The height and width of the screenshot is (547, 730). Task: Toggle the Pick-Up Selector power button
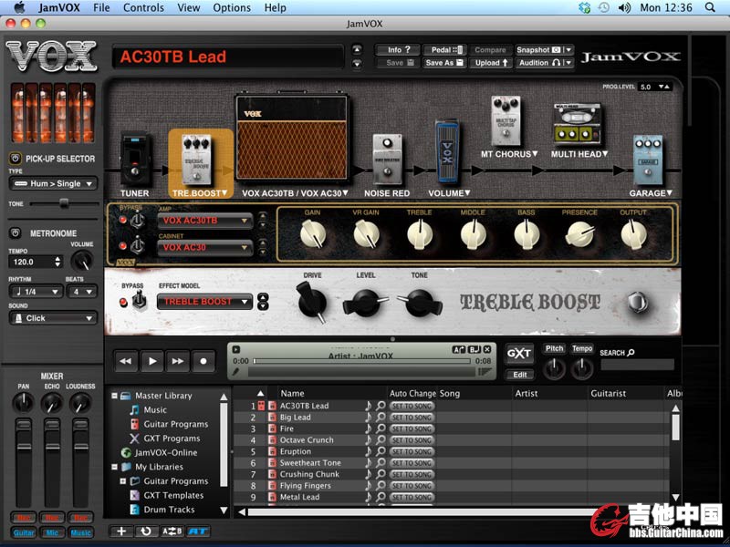click(x=16, y=159)
